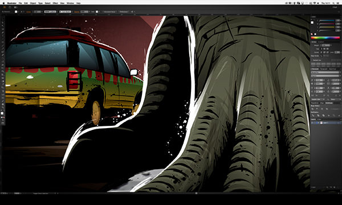
Task: Toggle the Dashed Line checkbox
Action: [x=312, y=60]
